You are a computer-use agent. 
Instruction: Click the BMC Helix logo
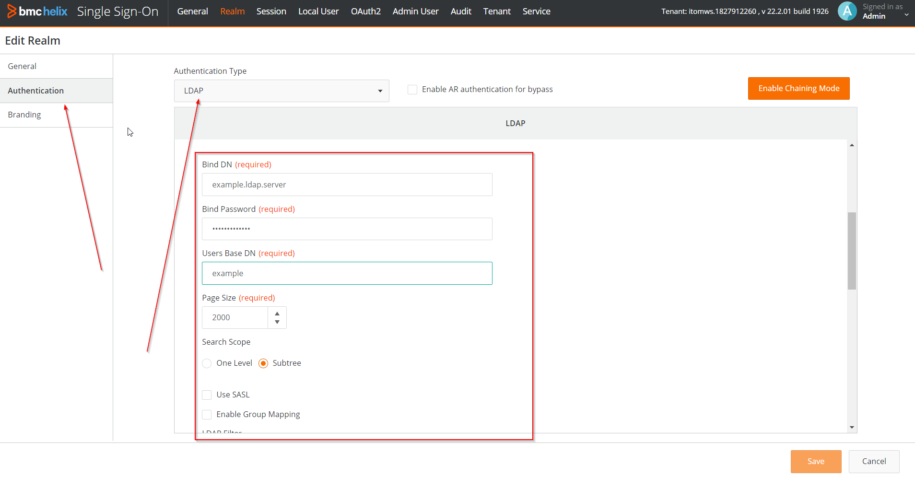pyautogui.click(x=37, y=12)
